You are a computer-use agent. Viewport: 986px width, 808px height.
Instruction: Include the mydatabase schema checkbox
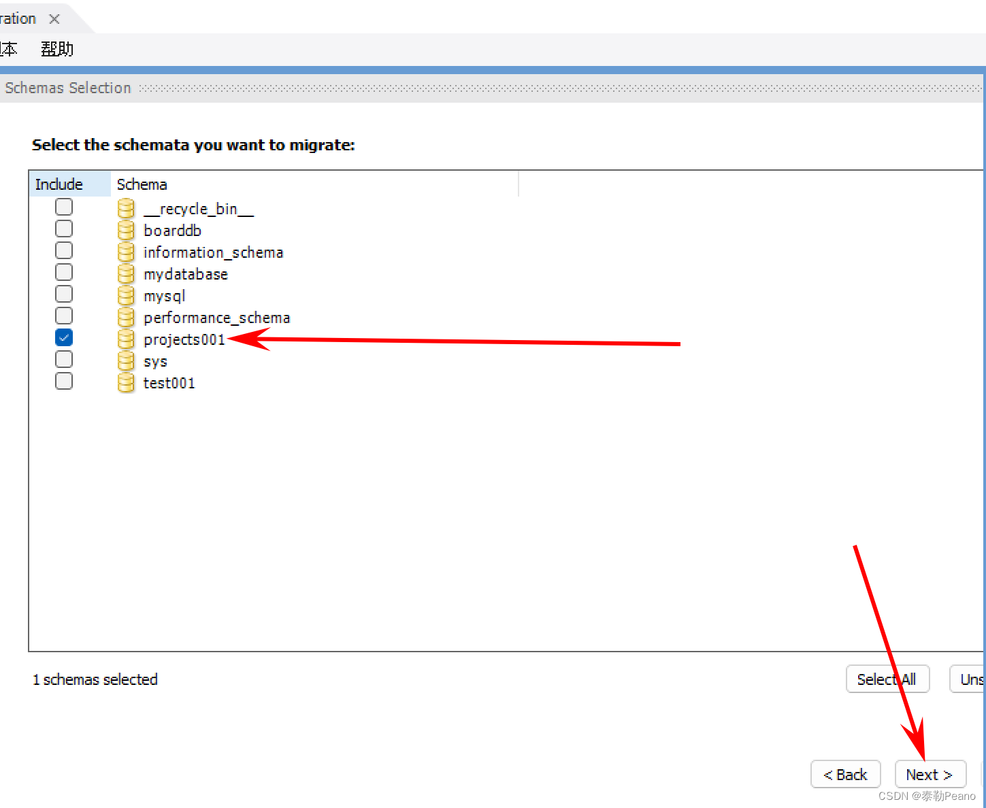tap(64, 272)
